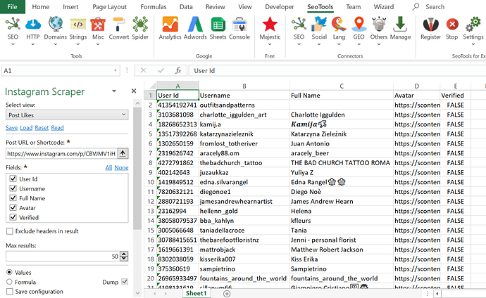
Task: Switch to the Formulas ribbon tab
Action: coord(154,7)
